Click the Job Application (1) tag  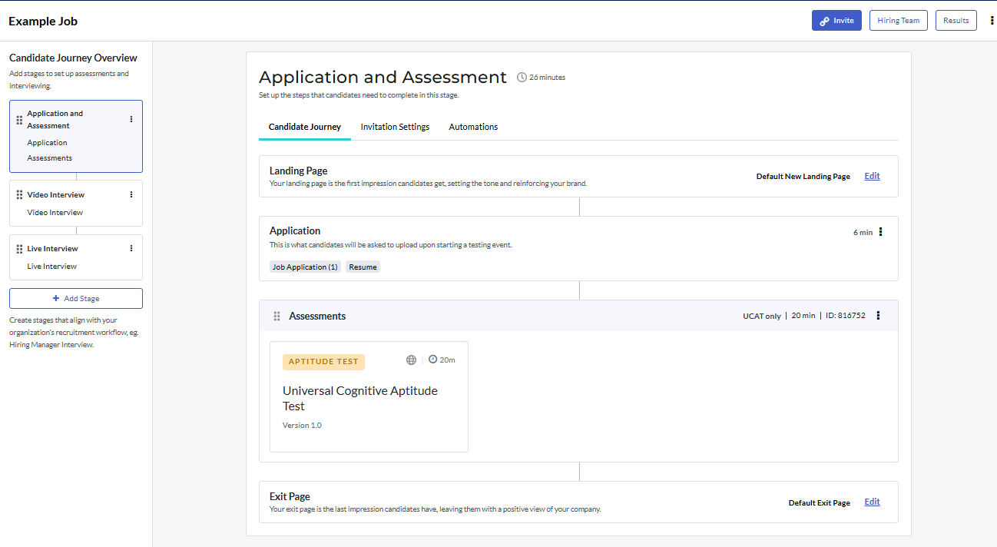305,267
